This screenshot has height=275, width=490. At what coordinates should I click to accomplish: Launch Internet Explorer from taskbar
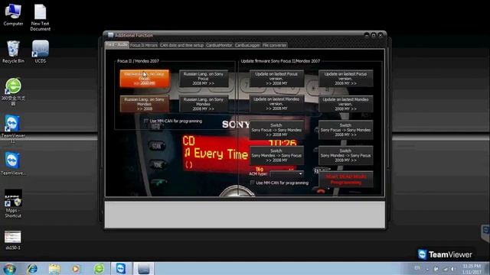tap(32, 268)
